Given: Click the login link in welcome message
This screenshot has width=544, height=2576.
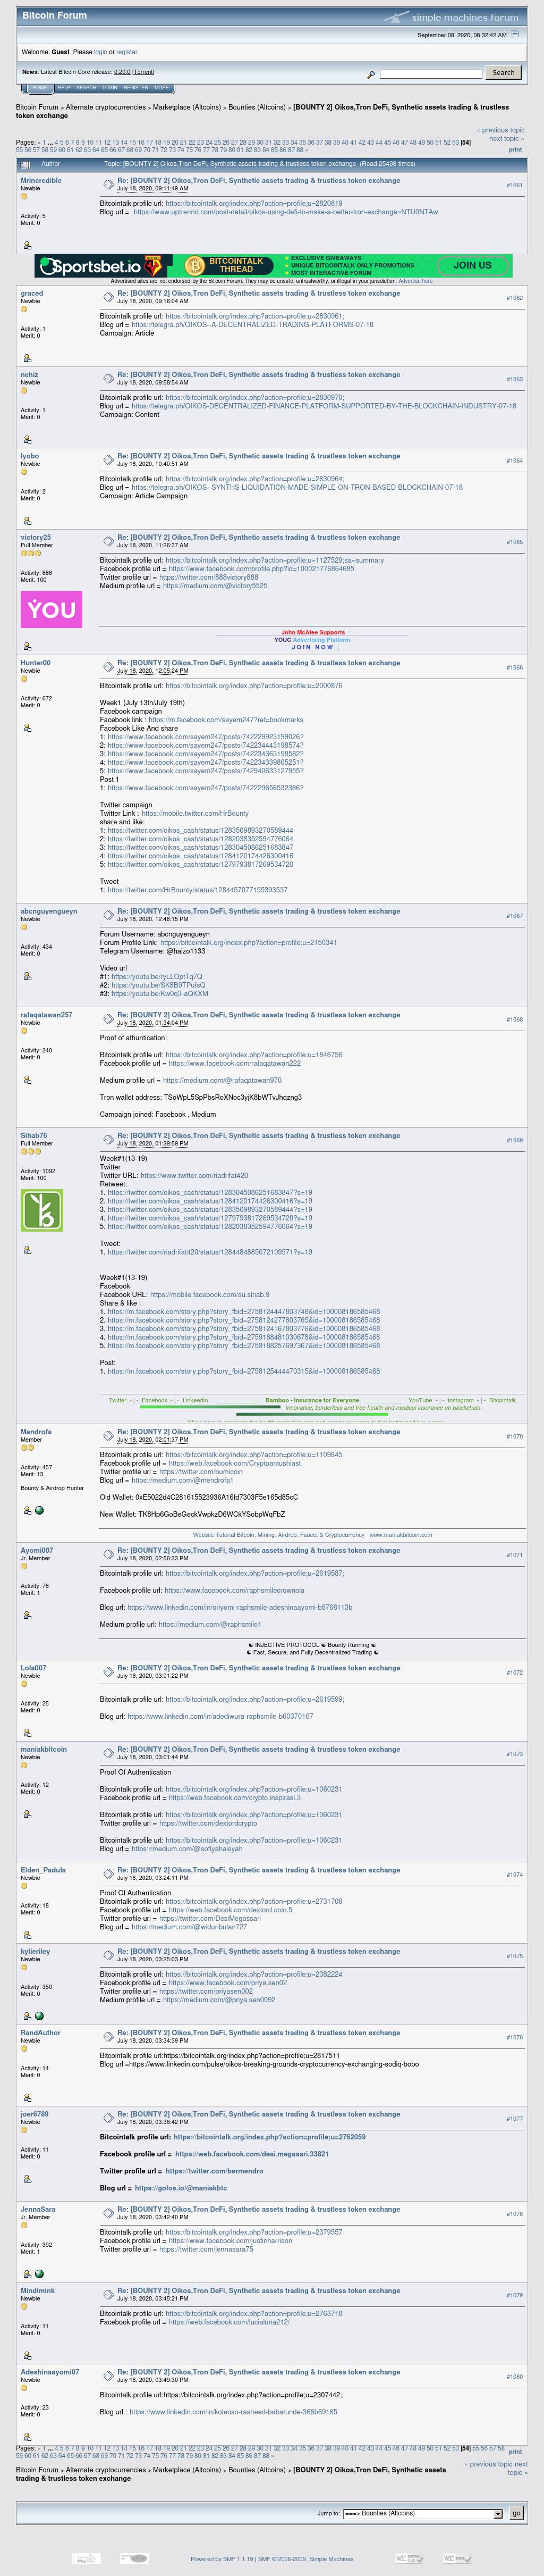Looking at the screenshot, I should (x=100, y=52).
